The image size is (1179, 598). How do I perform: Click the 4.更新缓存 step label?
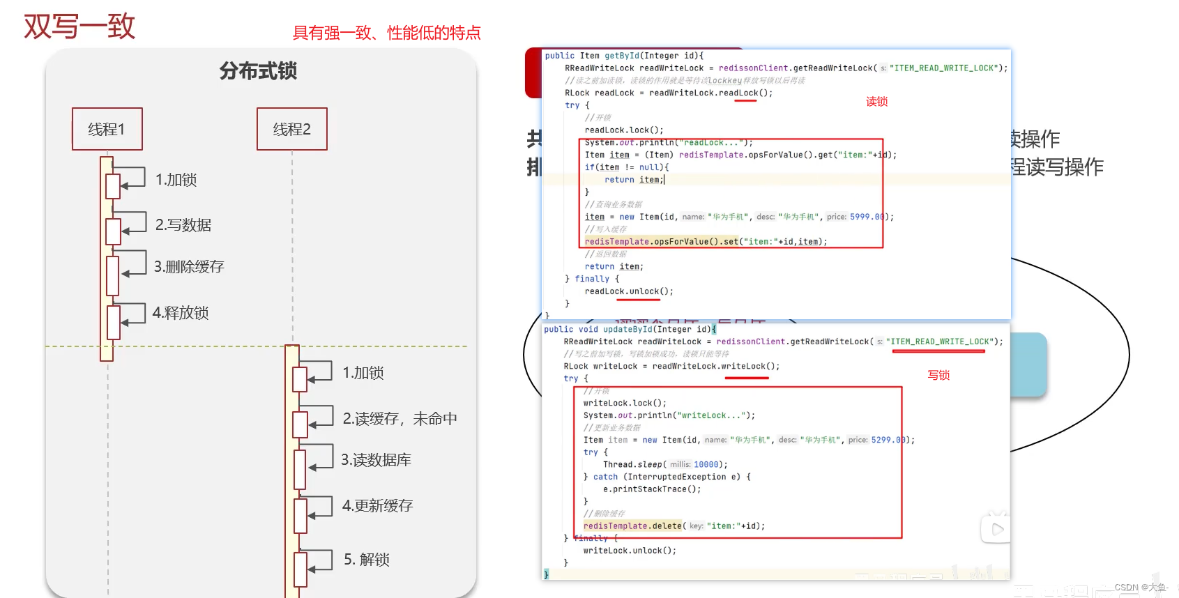point(377,506)
